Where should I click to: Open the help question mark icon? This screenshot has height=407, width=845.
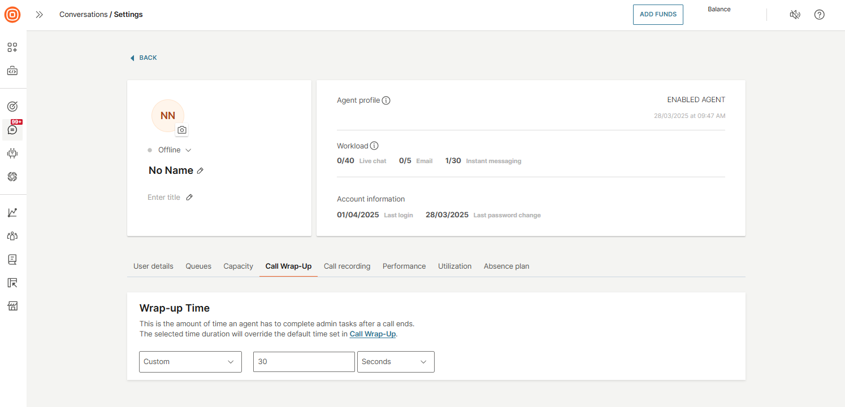[x=819, y=15]
